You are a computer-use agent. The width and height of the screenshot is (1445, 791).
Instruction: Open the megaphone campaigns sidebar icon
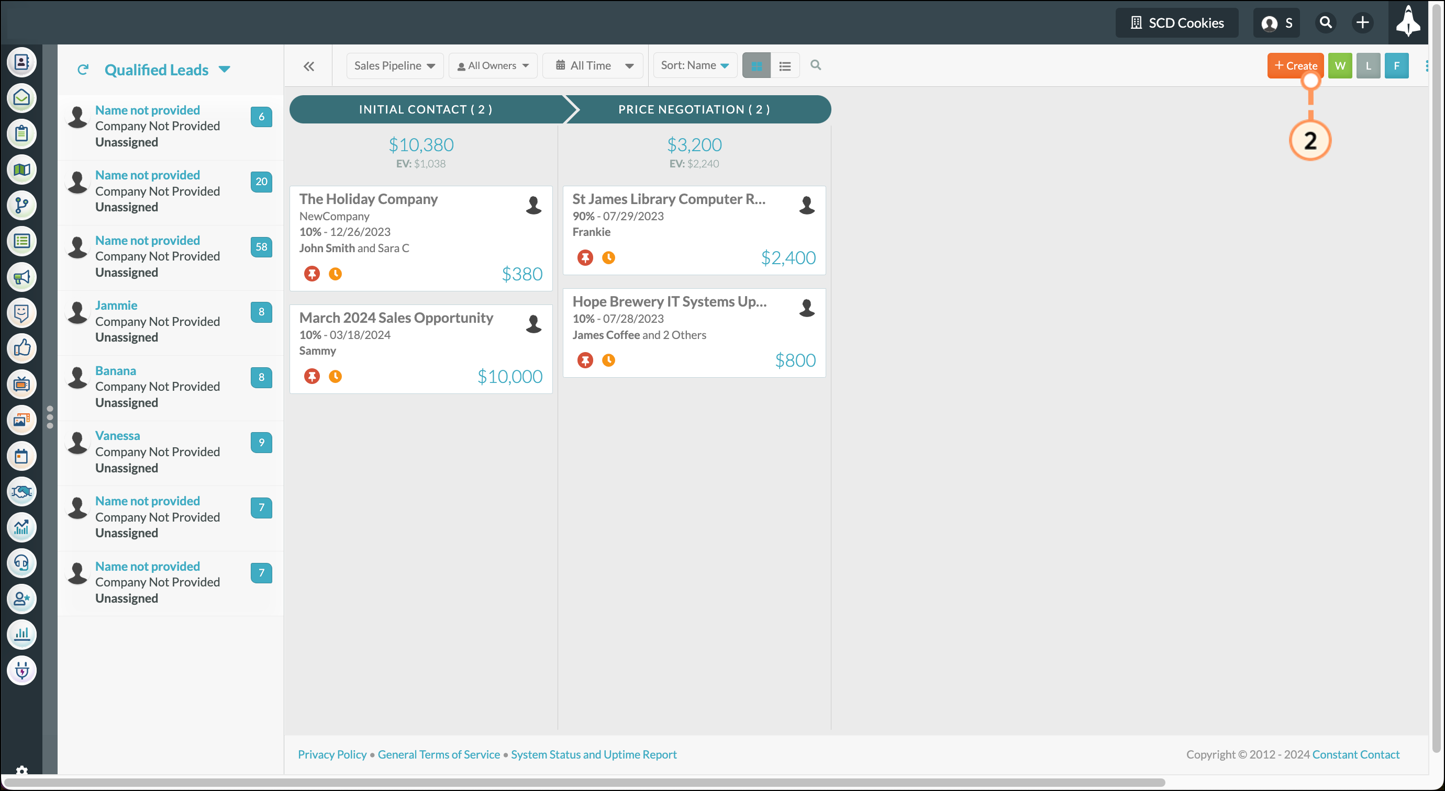click(21, 277)
